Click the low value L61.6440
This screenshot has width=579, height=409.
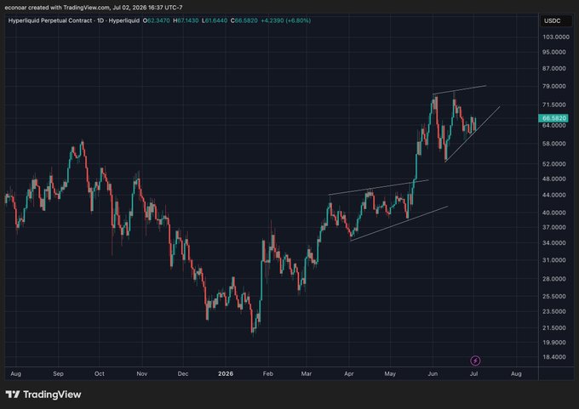click(x=215, y=20)
